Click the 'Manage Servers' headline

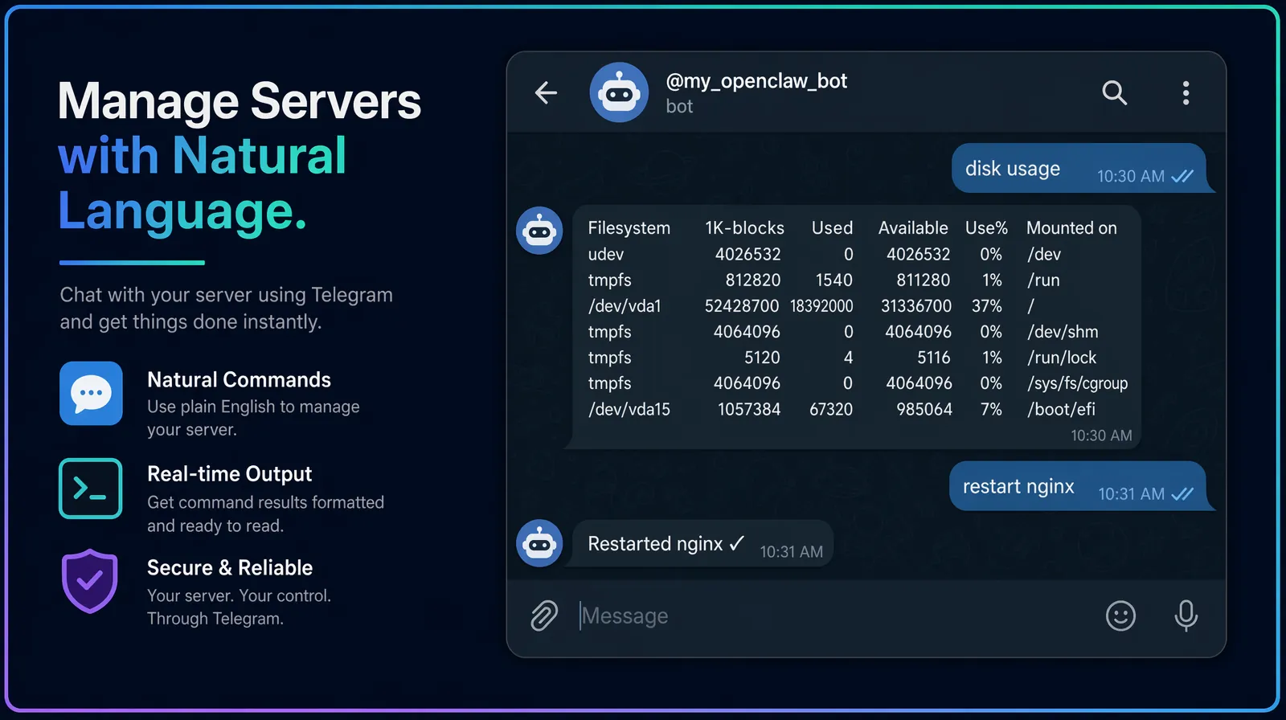[x=240, y=101]
